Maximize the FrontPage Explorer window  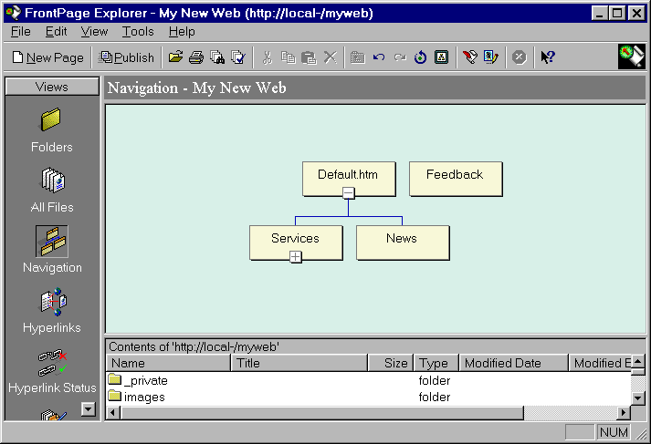[617, 14]
